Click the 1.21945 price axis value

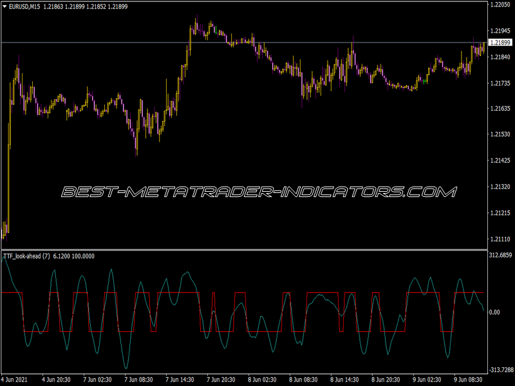[x=501, y=31]
